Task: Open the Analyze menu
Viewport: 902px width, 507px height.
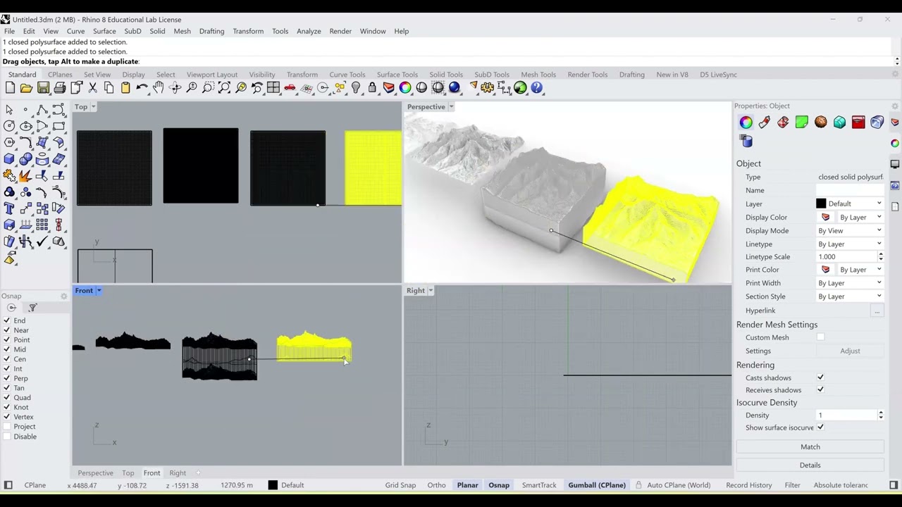Action: coord(309,31)
